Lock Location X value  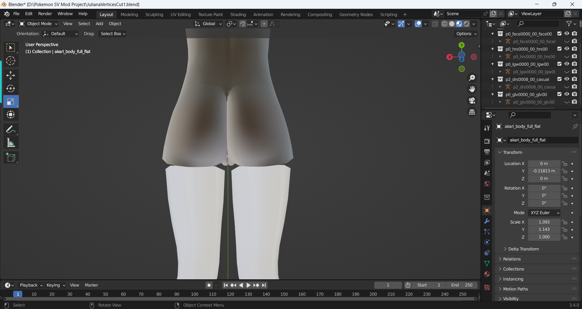(564, 164)
